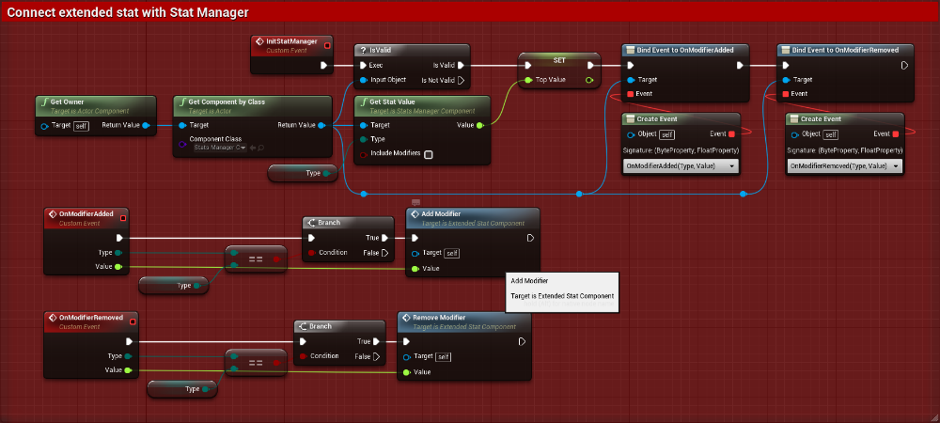Click the False output pin on Remove Modifier's Branch
The image size is (940, 423).
click(377, 356)
